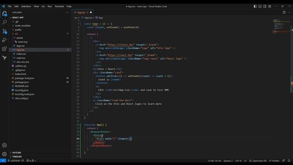Image resolution: width=293 pixels, height=165 pixels.
Task: Toggle the primary side bar layout icon
Action: pyautogui.click(x=255, y=6)
